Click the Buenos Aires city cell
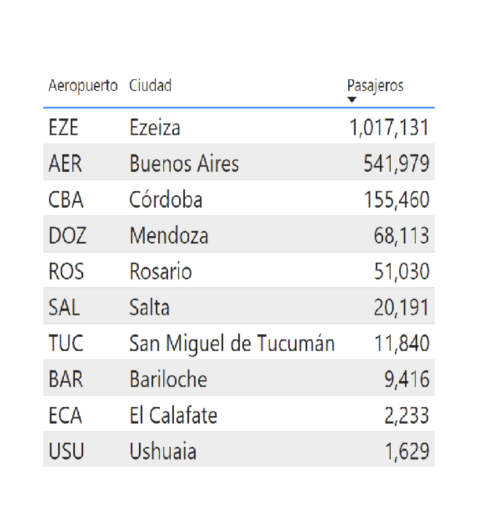This screenshot has width=479, height=530. pyautogui.click(x=184, y=164)
